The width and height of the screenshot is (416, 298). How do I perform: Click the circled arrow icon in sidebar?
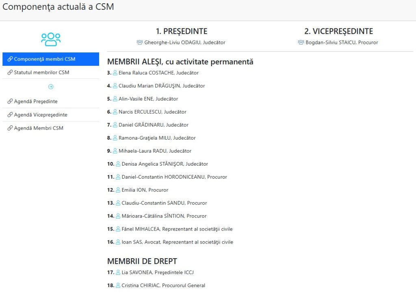[51, 87]
